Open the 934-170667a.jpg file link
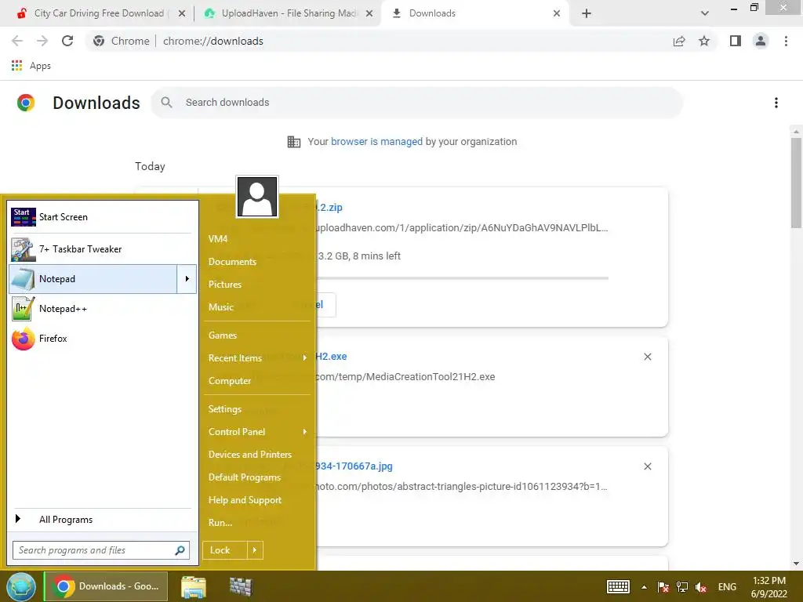Screen dimensions: 803x602 tap(354, 466)
